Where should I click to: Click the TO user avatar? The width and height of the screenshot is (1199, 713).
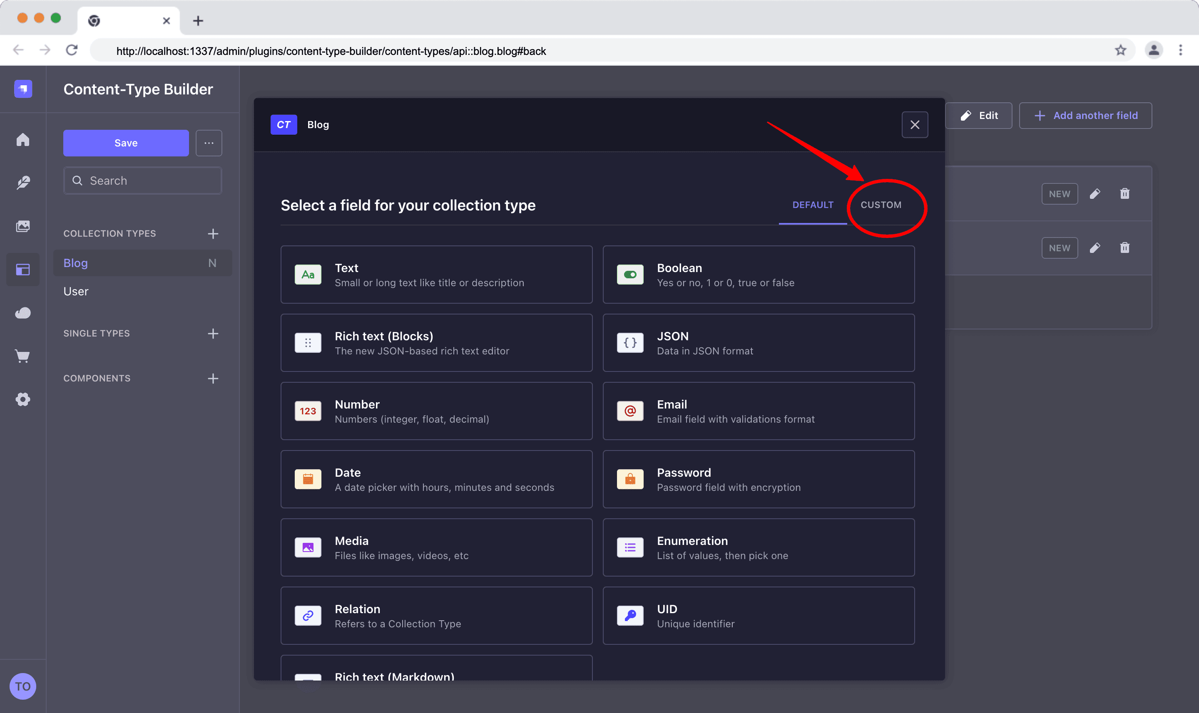[23, 686]
